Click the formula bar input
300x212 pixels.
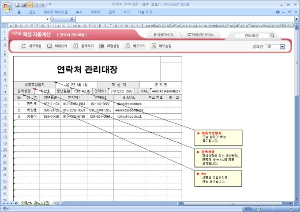click(185, 19)
